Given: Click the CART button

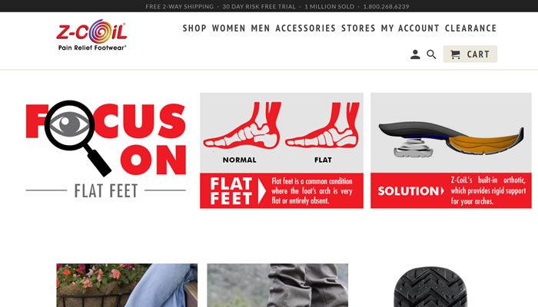Looking at the screenshot, I should point(470,54).
